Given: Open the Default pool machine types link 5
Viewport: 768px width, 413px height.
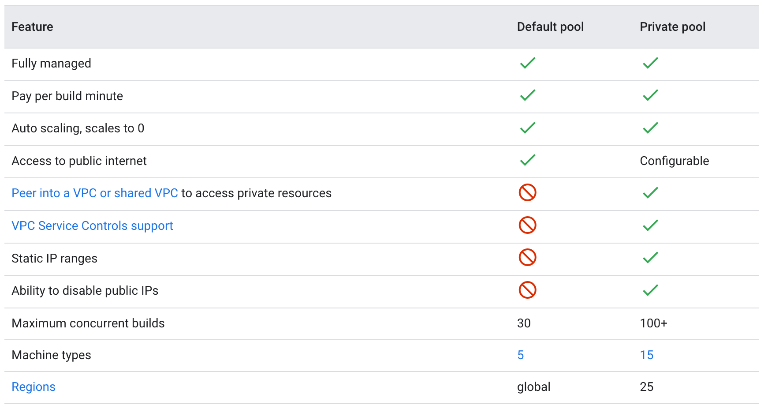Looking at the screenshot, I should pos(521,355).
